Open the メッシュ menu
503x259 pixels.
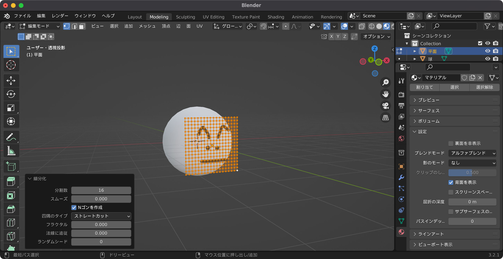click(147, 26)
